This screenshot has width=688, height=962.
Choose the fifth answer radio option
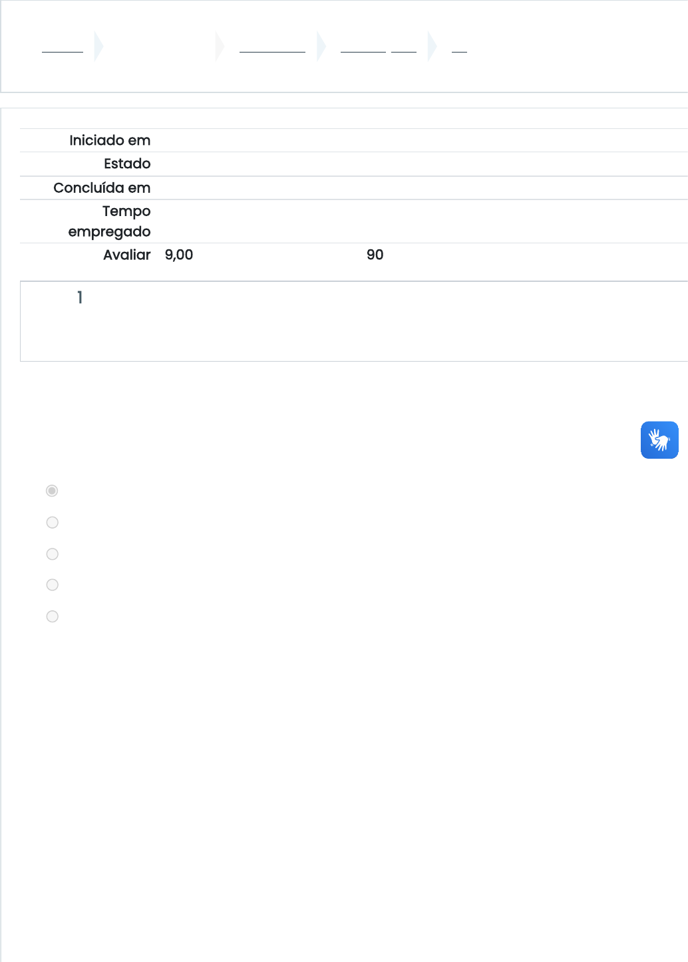tap(52, 616)
